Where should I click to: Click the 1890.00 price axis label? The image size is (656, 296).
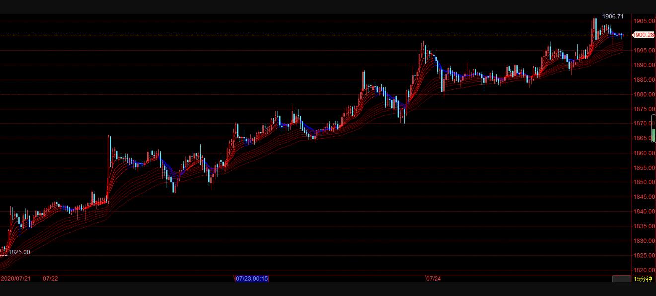coord(644,65)
